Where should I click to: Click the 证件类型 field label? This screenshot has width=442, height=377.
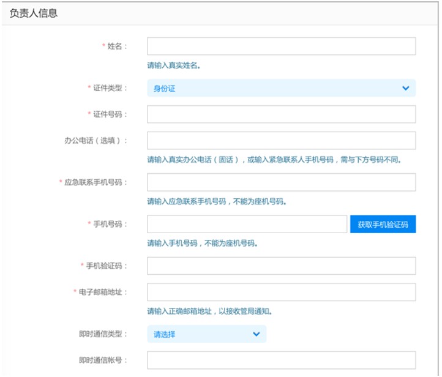[x=110, y=88]
